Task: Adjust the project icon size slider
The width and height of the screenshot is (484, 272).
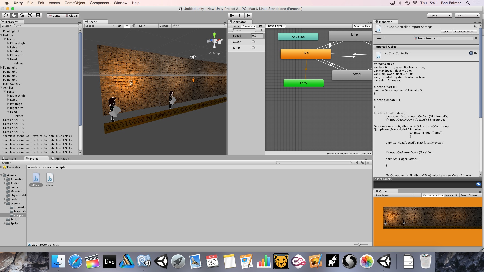Action: tap(359, 244)
